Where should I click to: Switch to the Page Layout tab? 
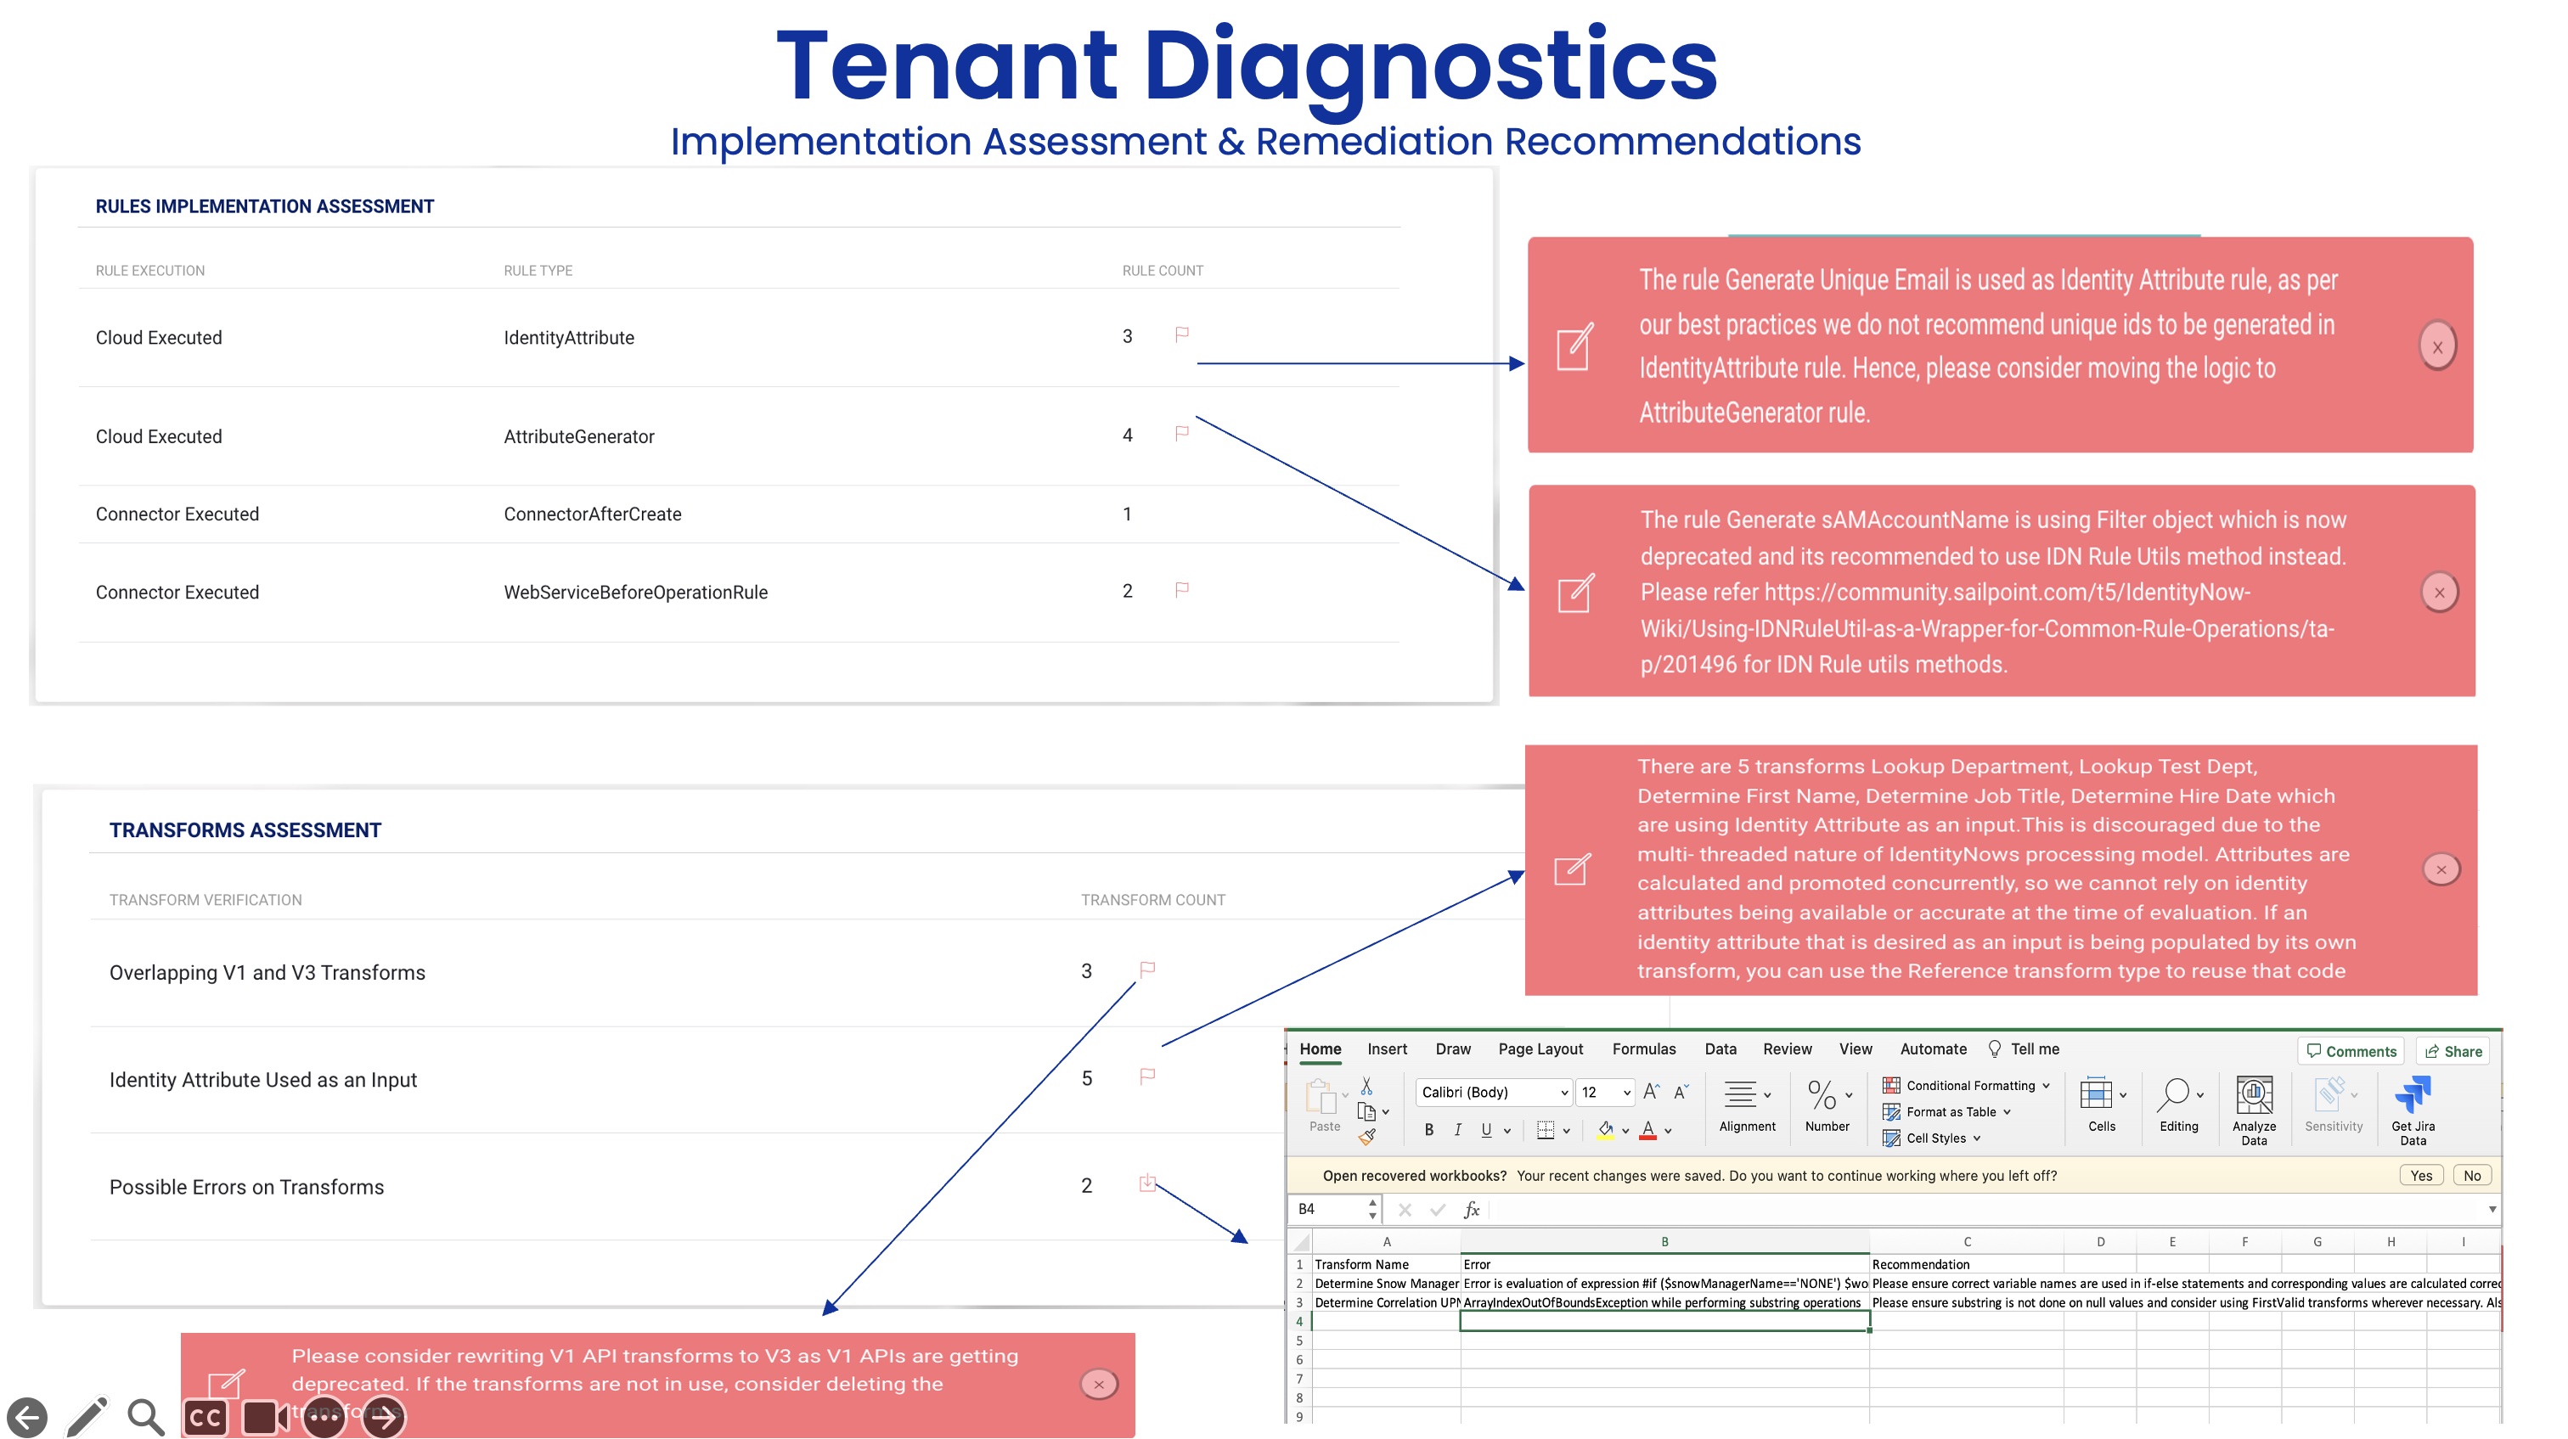click(1540, 1049)
